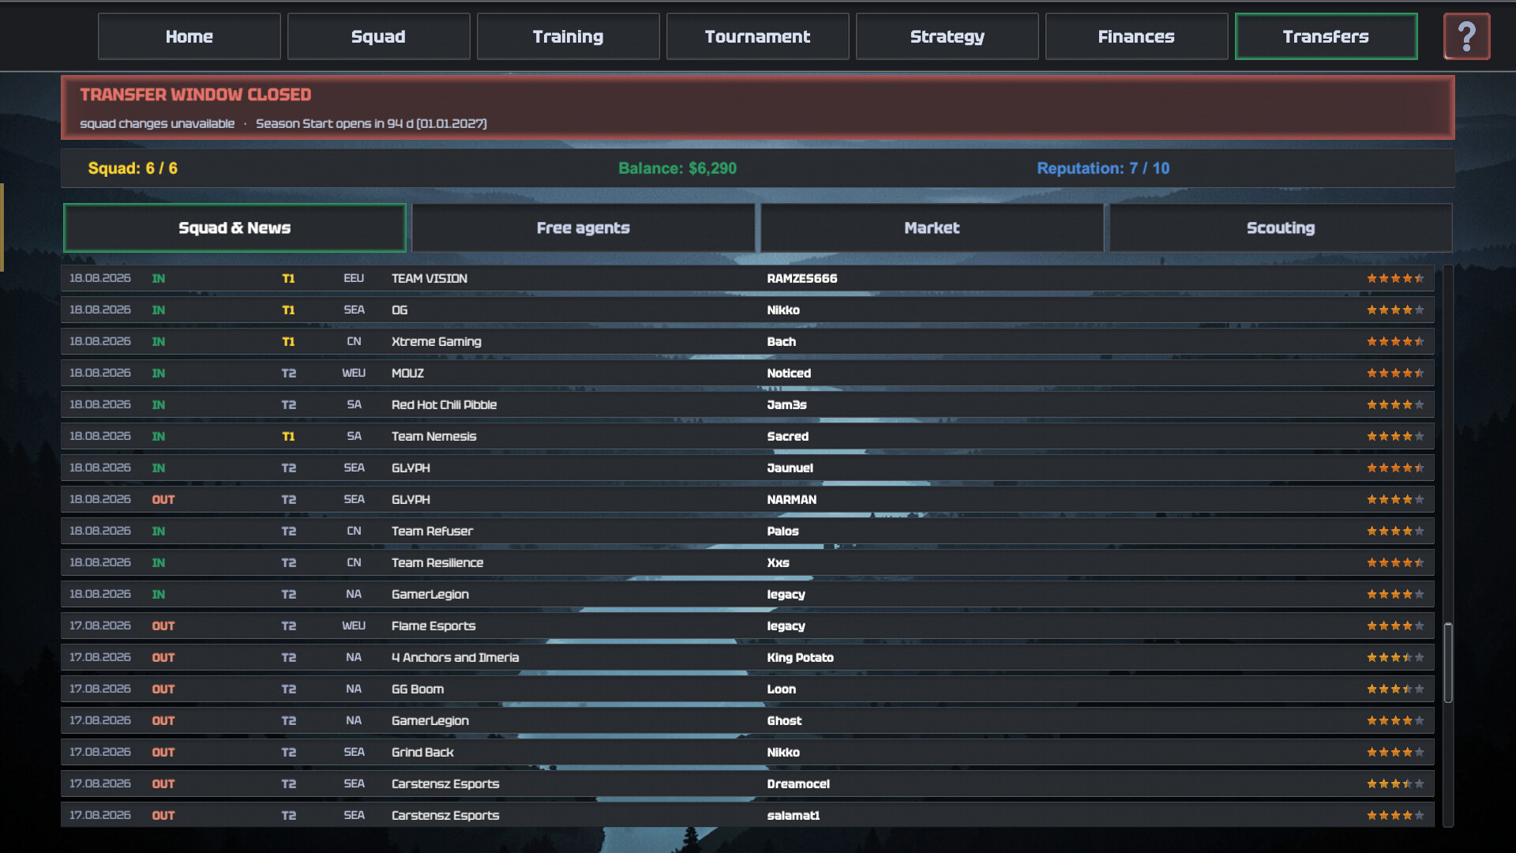Open the Tournament menu
This screenshot has width=1516, height=853.
point(758,36)
